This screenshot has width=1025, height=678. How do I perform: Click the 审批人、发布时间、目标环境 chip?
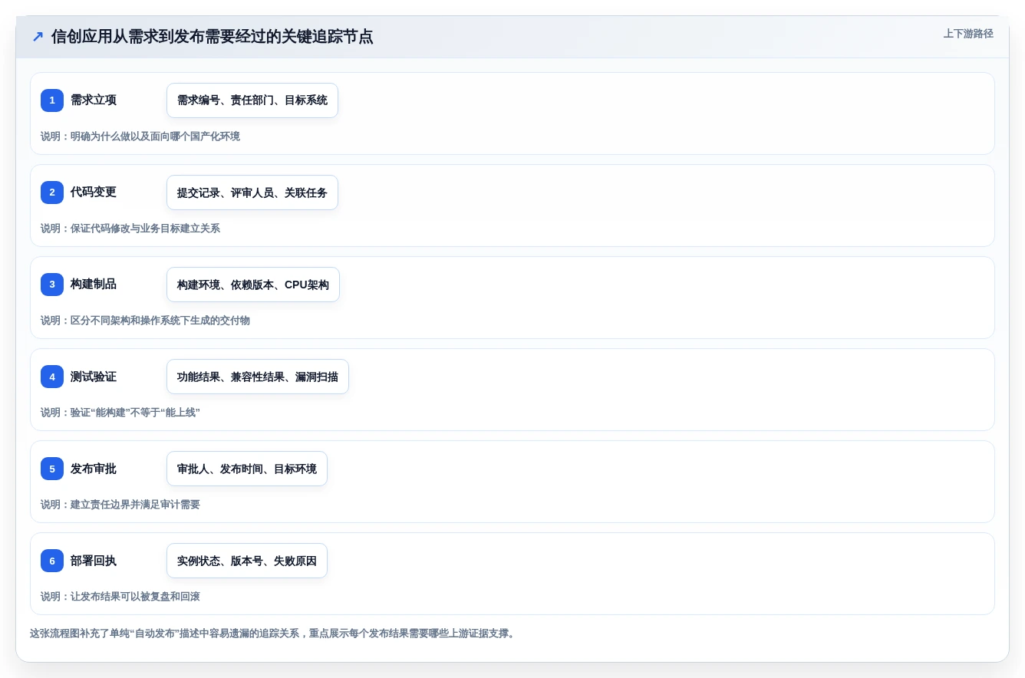(x=247, y=469)
